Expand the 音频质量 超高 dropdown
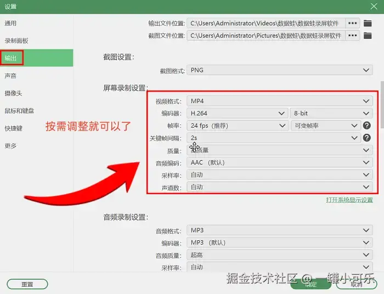 pos(280,255)
